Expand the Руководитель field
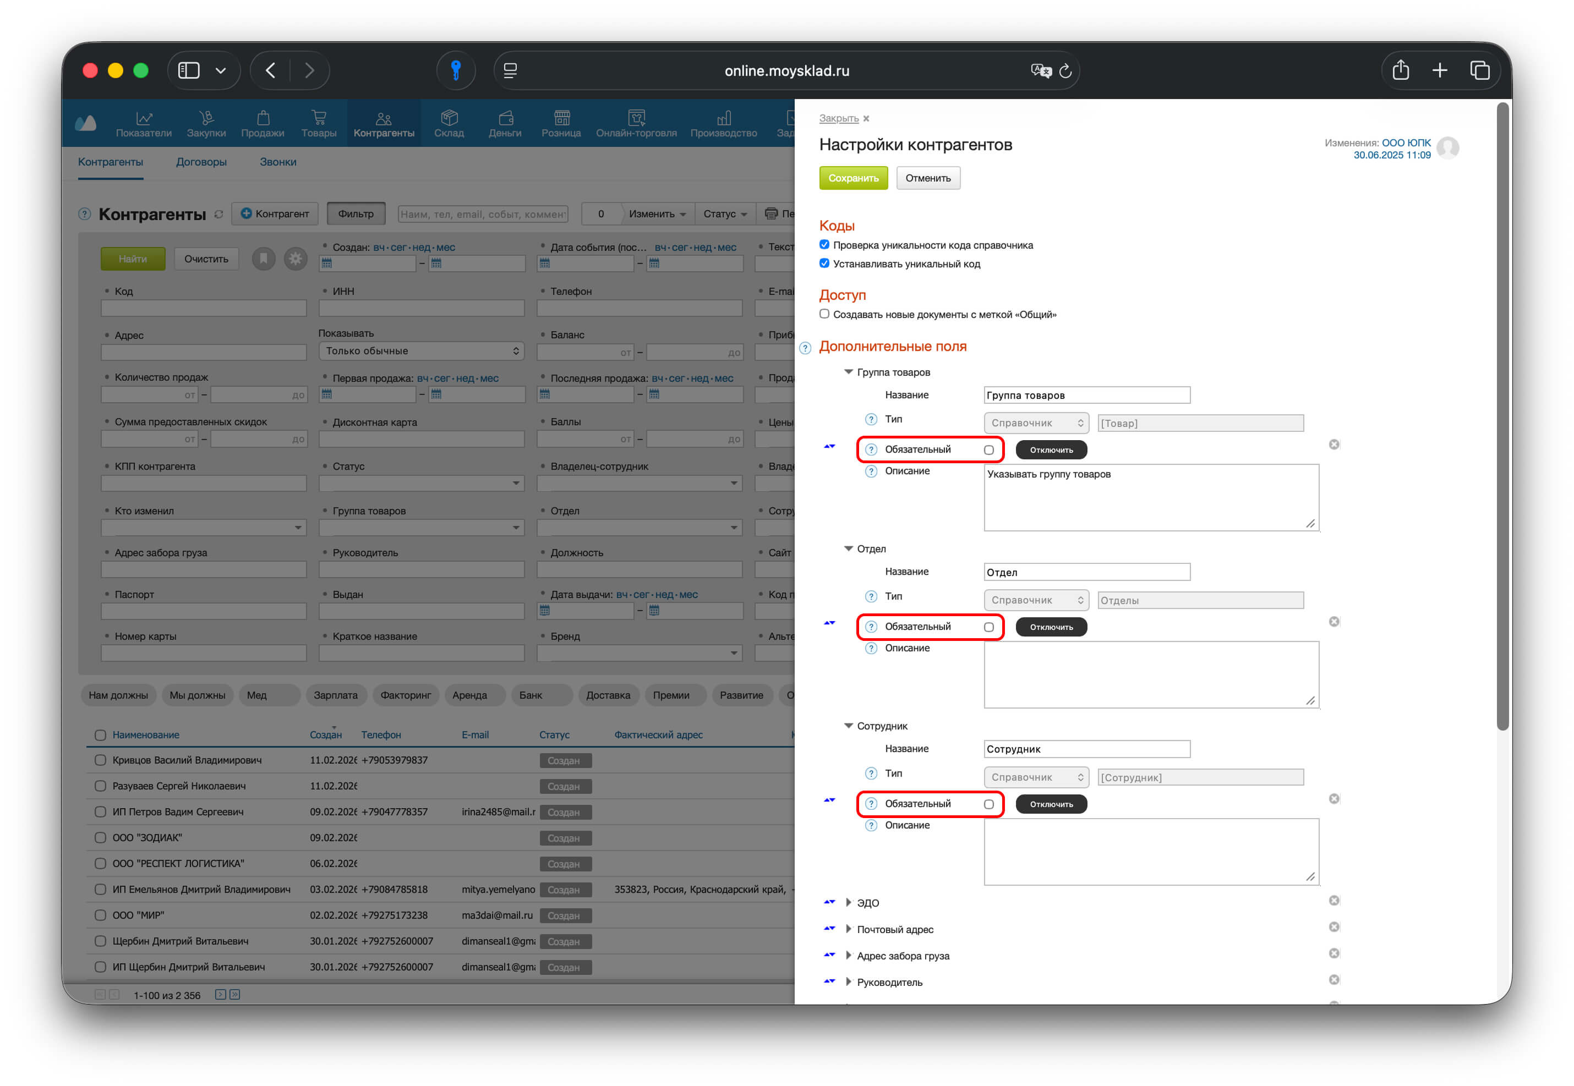 tap(849, 982)
